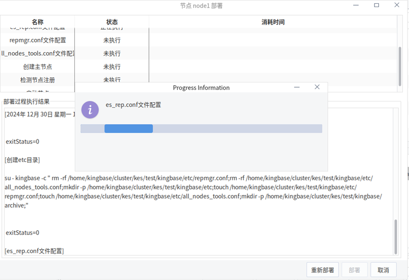Click the deployment log vertical scrollbar
Screen dimensions: 409x280
396,236
